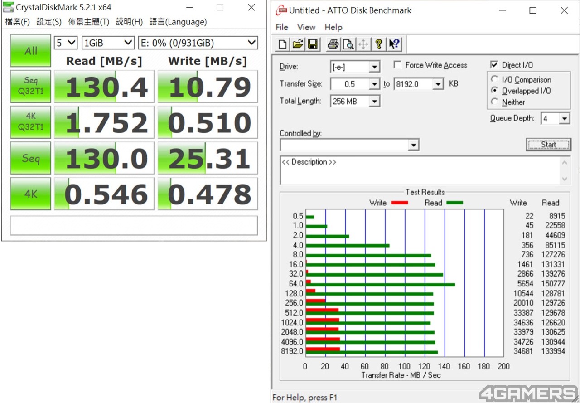This screenshot has width=580, height=403.
Task: Click the status bar text For Help, press F1
Action: [x=305, y=397]
